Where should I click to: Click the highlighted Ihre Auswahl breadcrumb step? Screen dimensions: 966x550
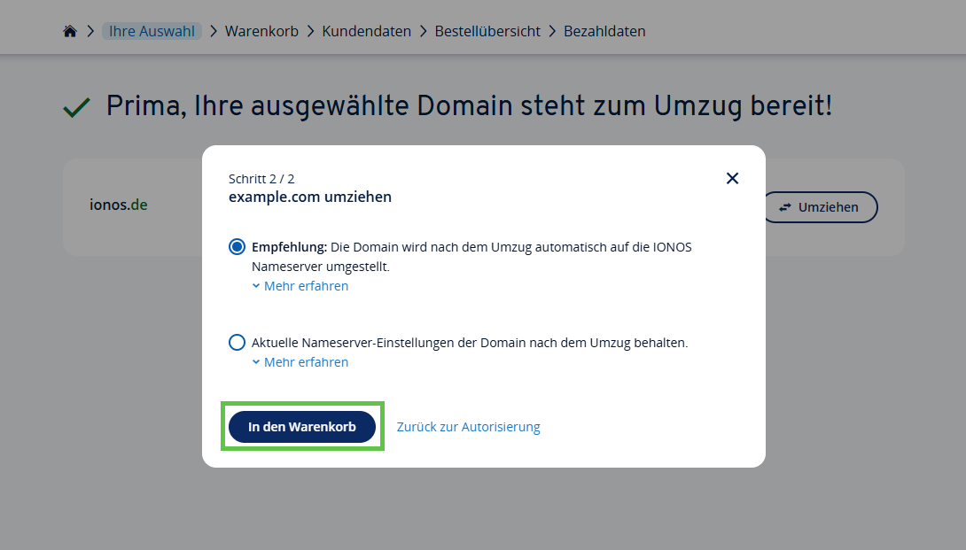click(x=151, y=30)
